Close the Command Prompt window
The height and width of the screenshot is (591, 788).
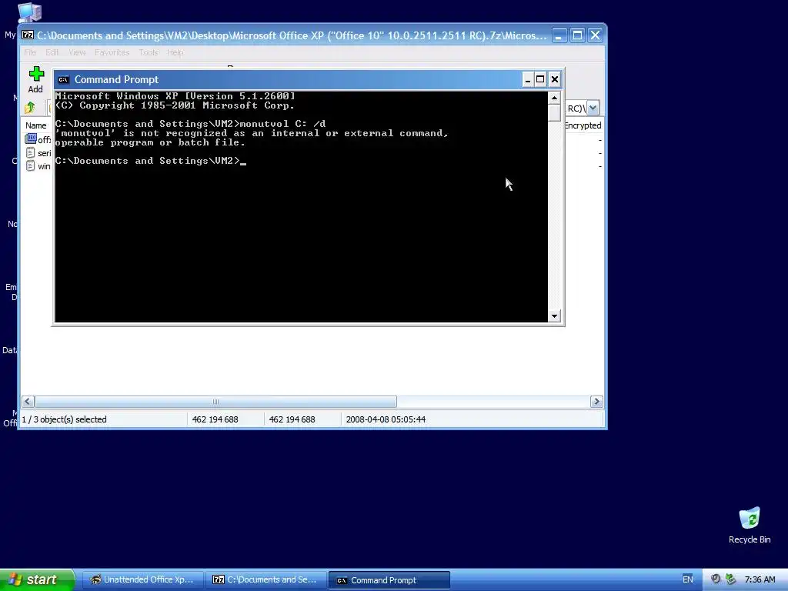click(555, 79)
